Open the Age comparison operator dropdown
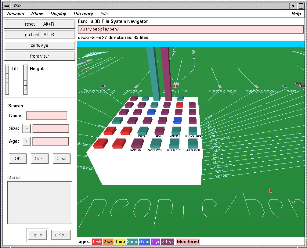The height and width of the screenshot is (248, 307). (x=26, y=141)
